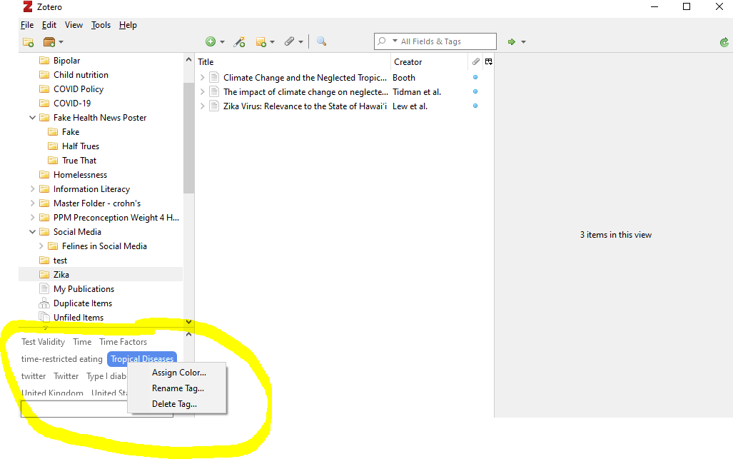The height and width of the screenshot is (459, 733).
Task: Click the collections pane scrollbar
Action: click(188, 138)
